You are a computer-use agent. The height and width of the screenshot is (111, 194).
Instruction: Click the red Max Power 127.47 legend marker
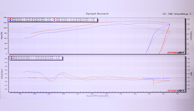tap(10, 18)
